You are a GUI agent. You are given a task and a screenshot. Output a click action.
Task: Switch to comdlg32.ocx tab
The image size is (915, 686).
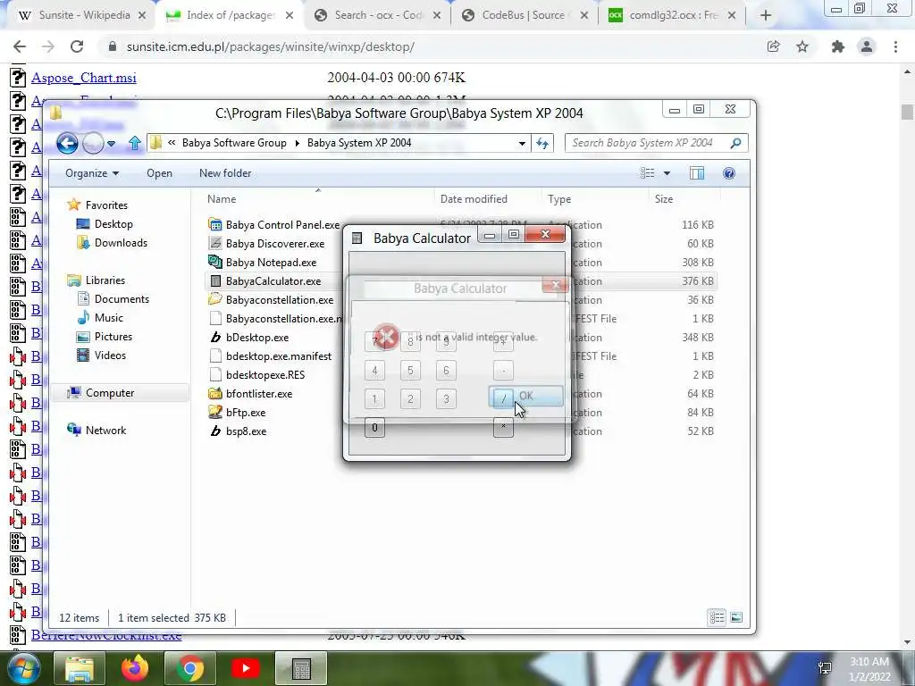tap(672, 15)
